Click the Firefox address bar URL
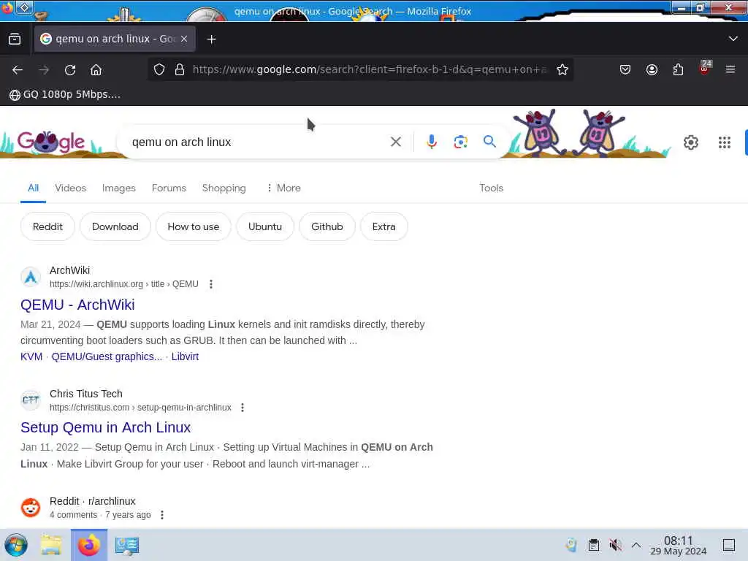Viewport: 748px width, 561px height. coord(370,69)
